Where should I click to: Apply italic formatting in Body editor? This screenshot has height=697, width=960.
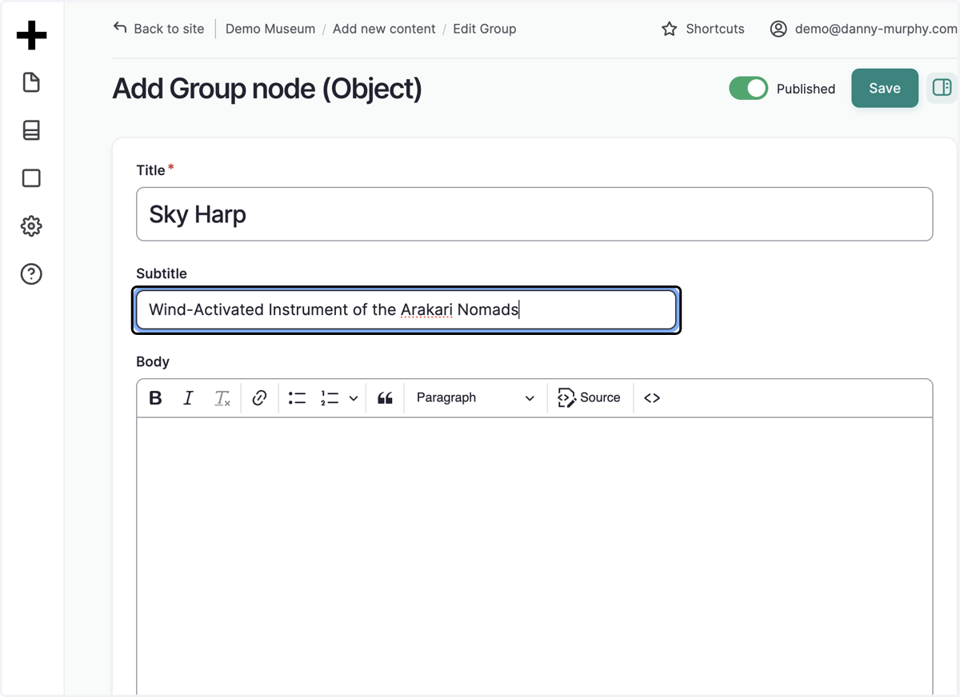coord(188,398)
